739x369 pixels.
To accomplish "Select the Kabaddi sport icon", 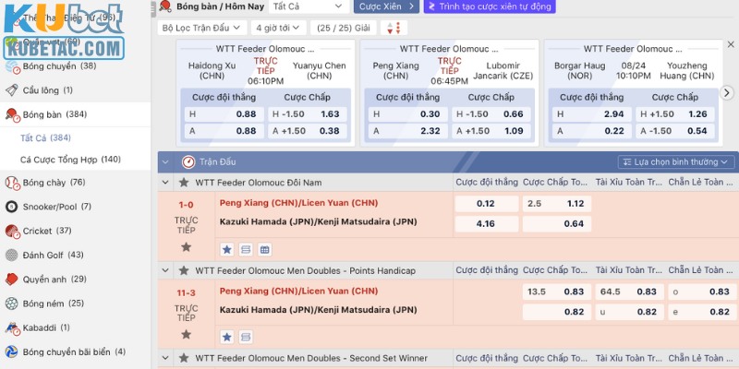I will coord(12,328).
